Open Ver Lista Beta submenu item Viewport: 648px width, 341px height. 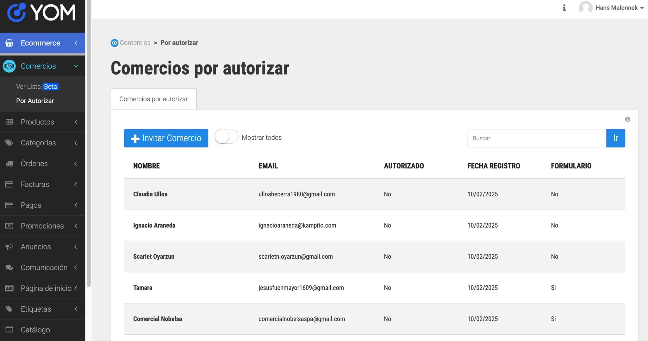click(x=37, y=87)
